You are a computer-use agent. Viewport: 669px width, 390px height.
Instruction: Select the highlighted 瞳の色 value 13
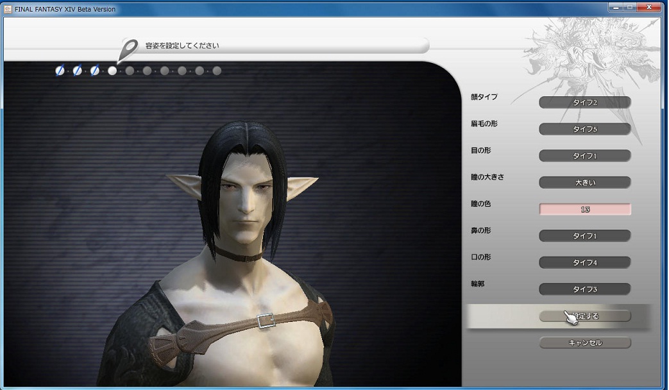(x=585, y=209)
